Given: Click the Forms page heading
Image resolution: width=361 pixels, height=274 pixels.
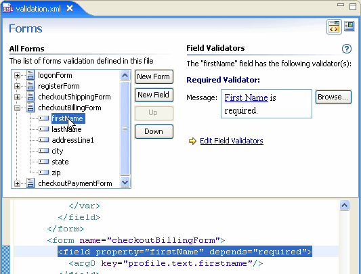Looking at the screenshot, I should tap(26, 29).
